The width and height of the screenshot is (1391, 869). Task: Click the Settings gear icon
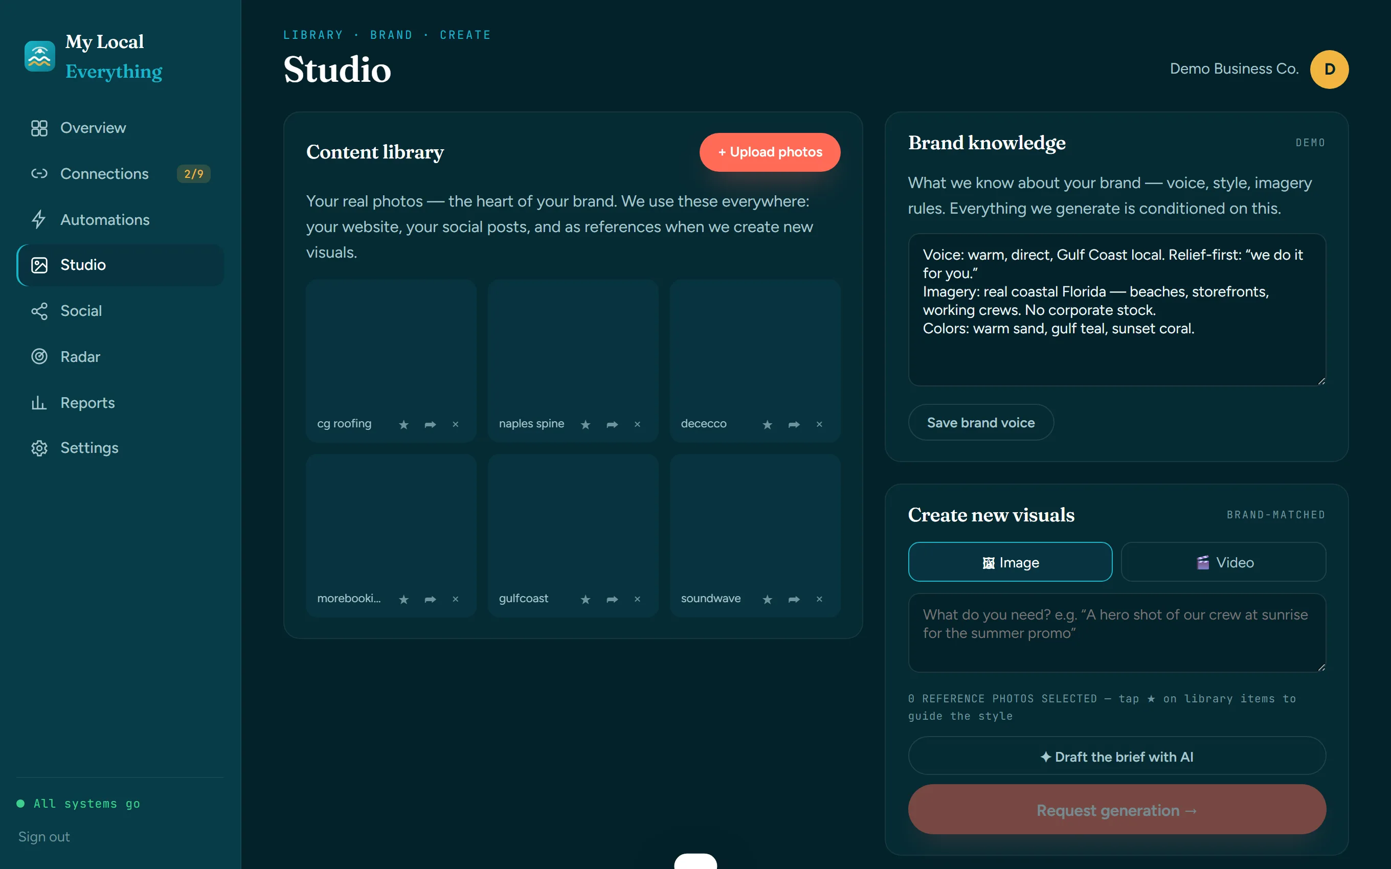click(x=39, y=448)
